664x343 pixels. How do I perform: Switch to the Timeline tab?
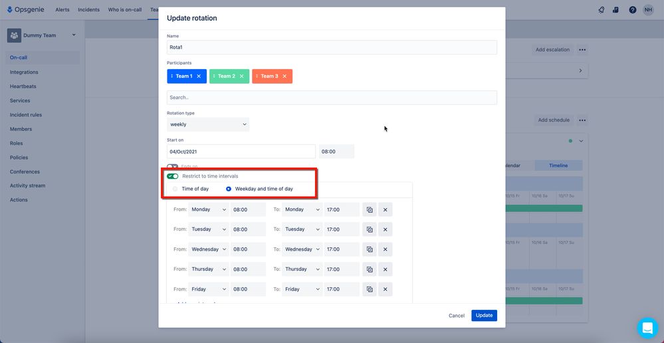558,166
